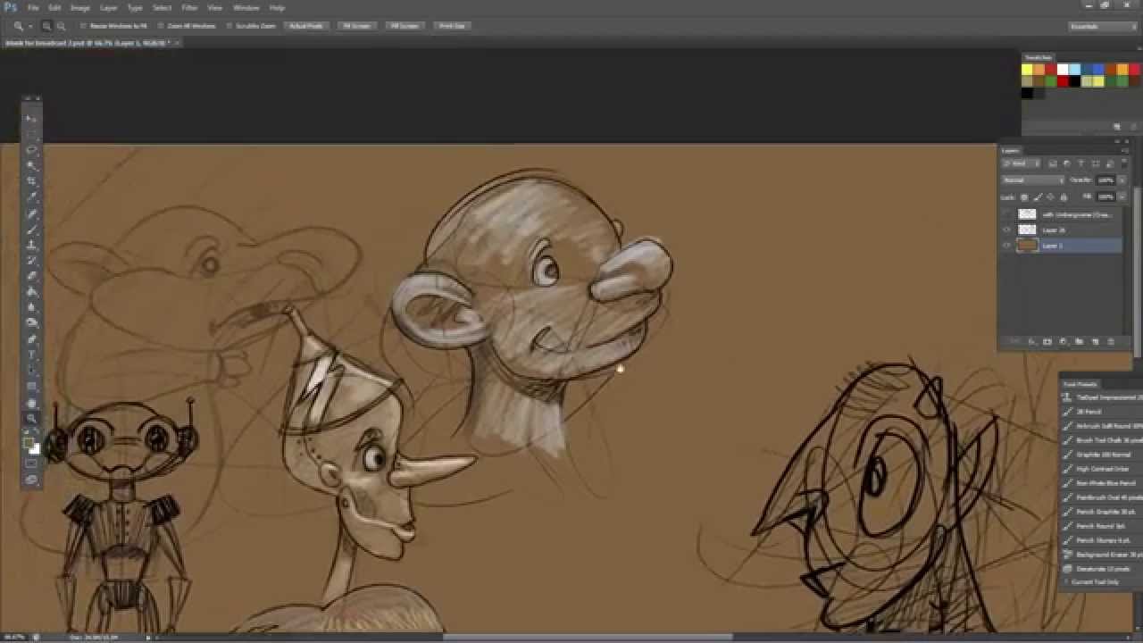Image resolution: width=1143 pixels, height=643 pixels.
Task: Pick the white swatch
Action: click(x=1063, y=70)
